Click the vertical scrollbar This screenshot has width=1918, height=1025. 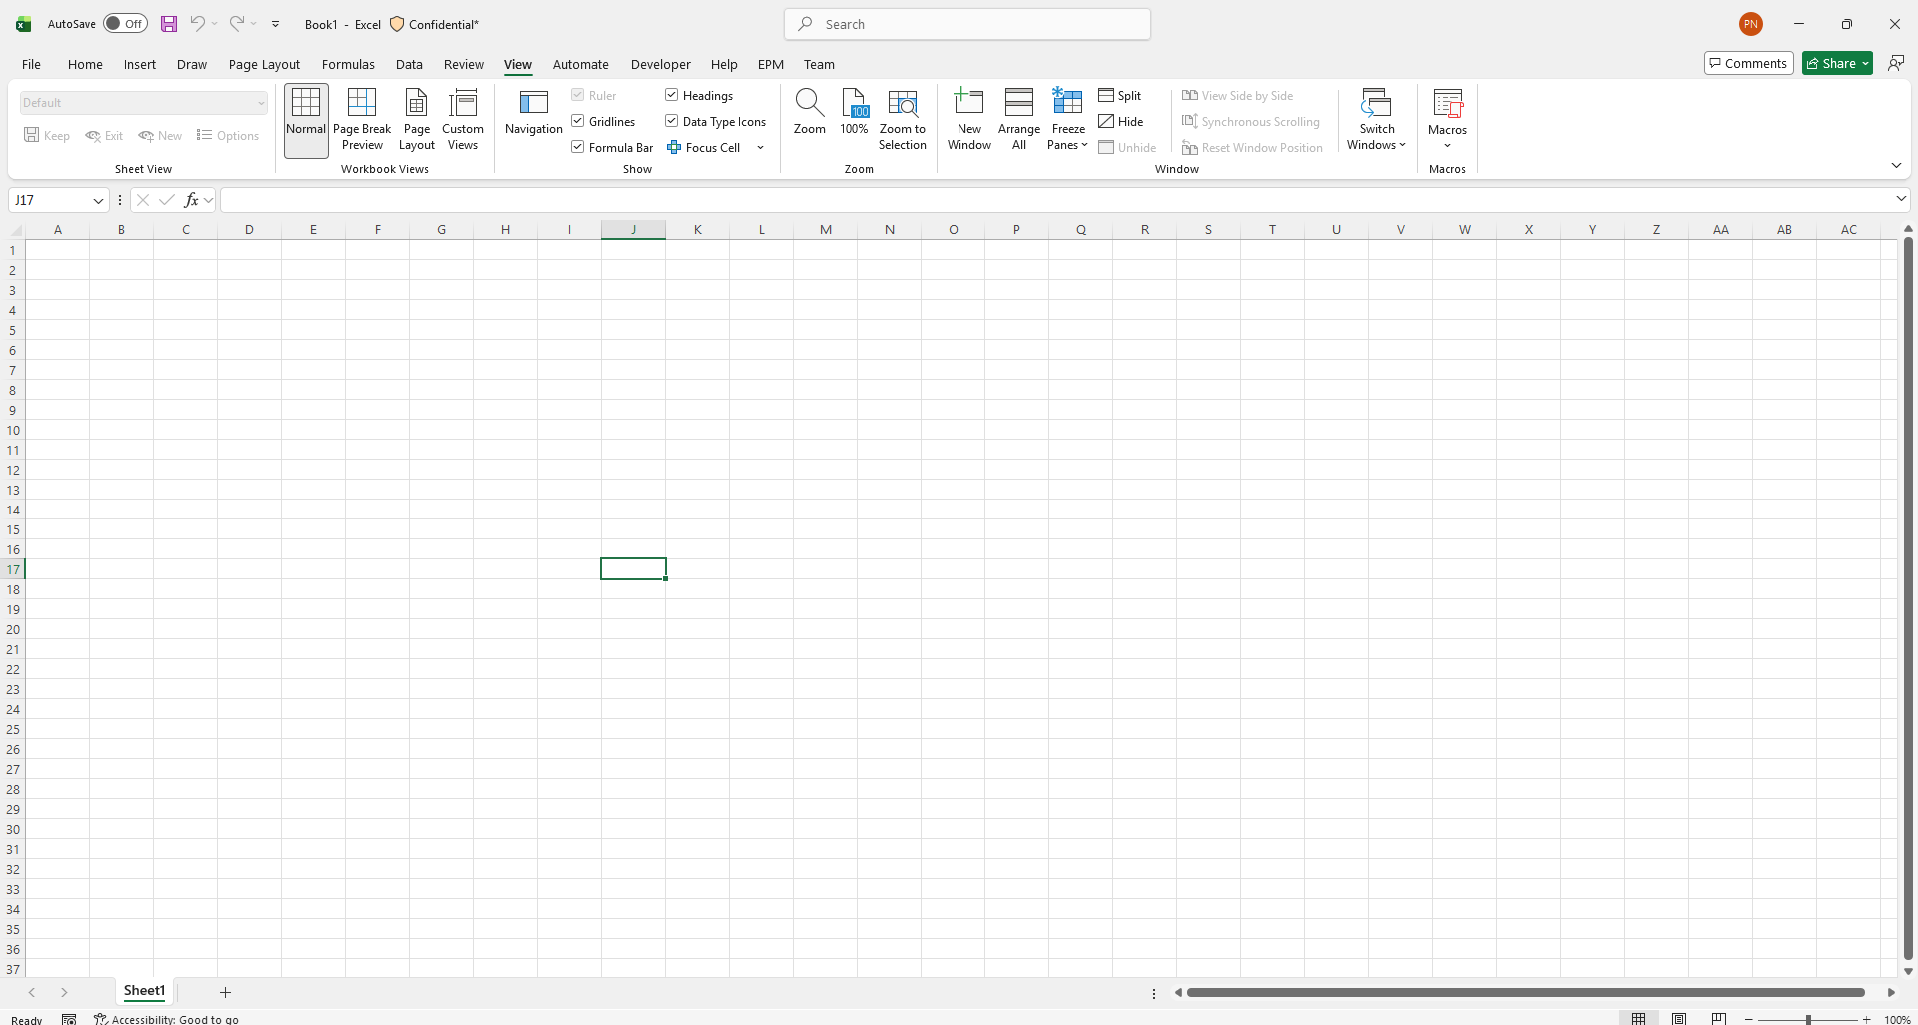pyautogui.click(x=1908, y=598)
